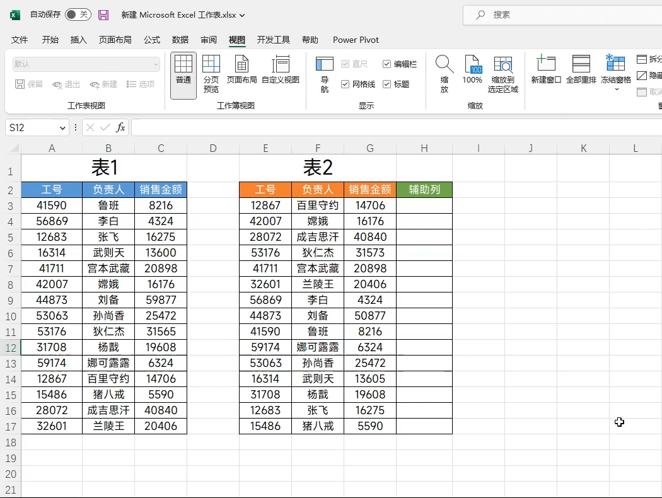Click the insert function fx icon

pyautogui.click(x=121, y=127)
